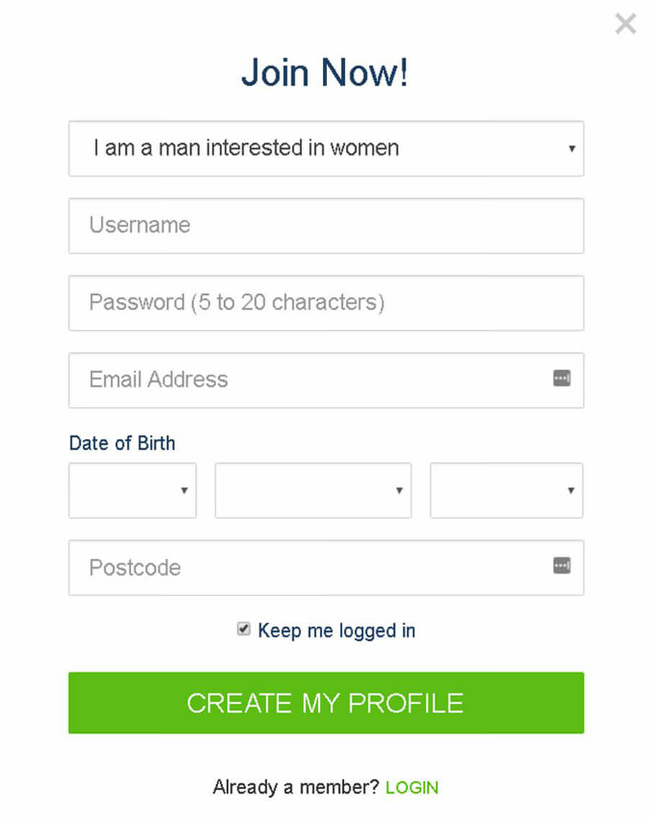Open the middle Date of Birth dropdown
The image size is (652, 818).
(313, 491)
